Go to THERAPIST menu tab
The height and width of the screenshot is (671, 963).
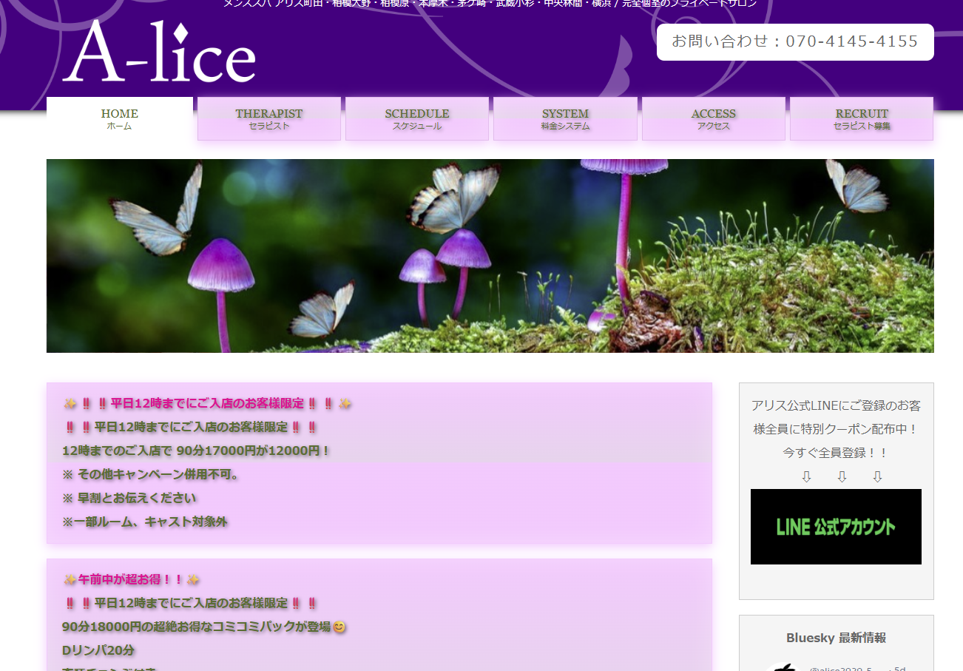tap(269, 118)
